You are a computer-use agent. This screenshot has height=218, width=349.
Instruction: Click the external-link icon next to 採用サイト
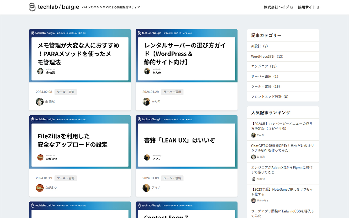point(318,7)
